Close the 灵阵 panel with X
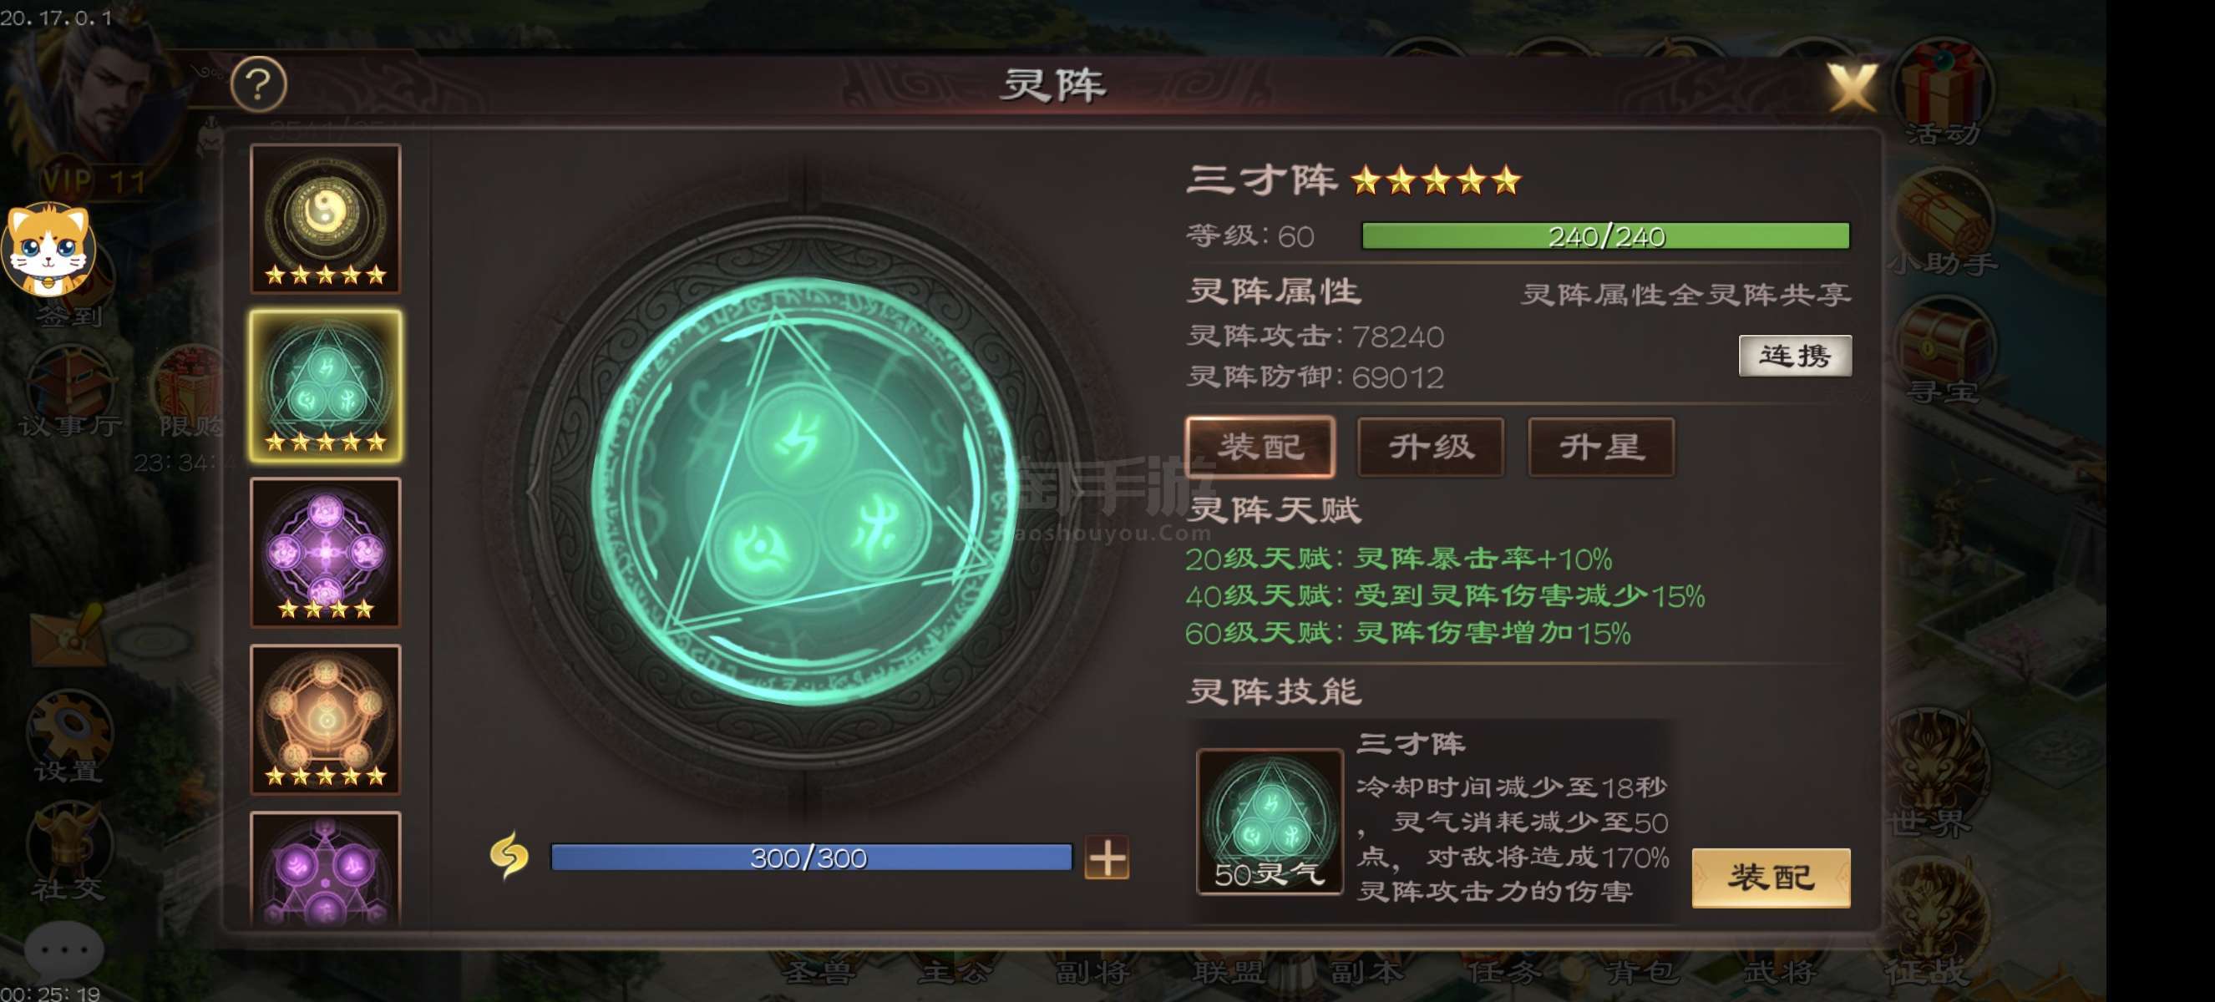The height and width of the screenshot is (1002, 2215). click(1852, 87)
